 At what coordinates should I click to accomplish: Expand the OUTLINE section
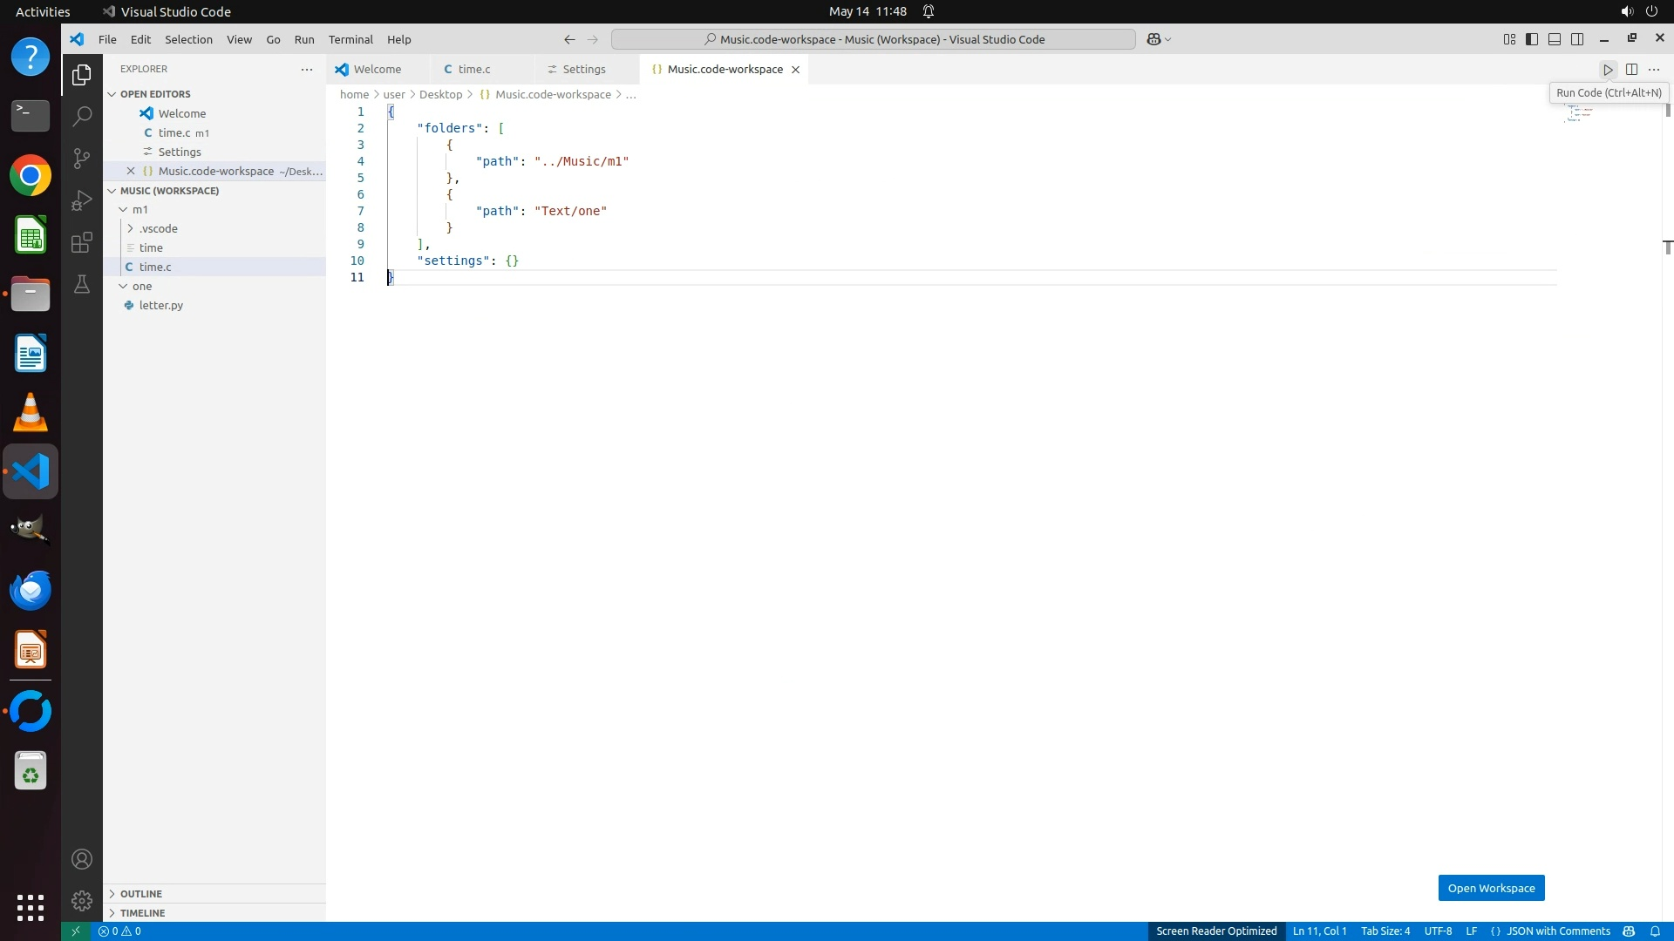pyautogui.click(x=141, y=894)
